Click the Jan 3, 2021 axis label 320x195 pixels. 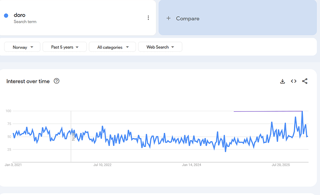(13, 165)
